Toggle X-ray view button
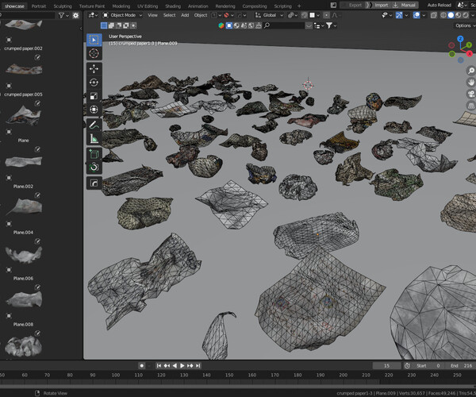 pos(434,15)
